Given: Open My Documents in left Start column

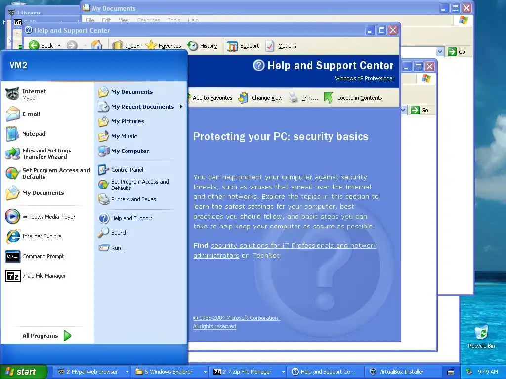Looking at the screenshot, I should pyautogui.click(x=48, y=193).
